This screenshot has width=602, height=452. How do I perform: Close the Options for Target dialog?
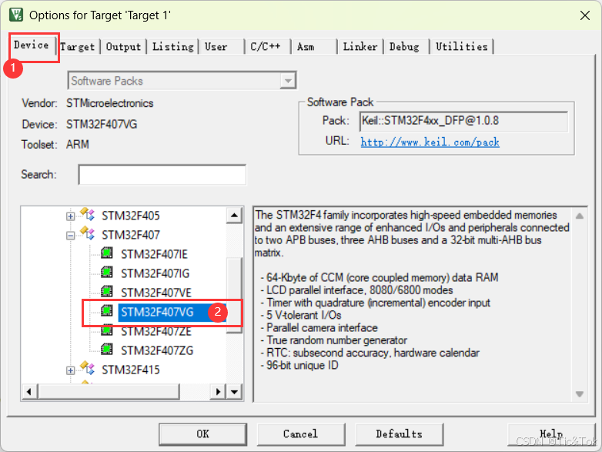(585, 15)
